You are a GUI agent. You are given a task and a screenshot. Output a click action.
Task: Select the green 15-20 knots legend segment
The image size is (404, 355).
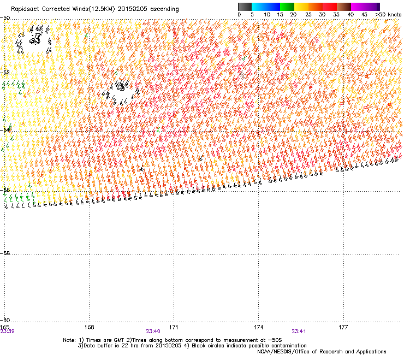click(287, 7)
